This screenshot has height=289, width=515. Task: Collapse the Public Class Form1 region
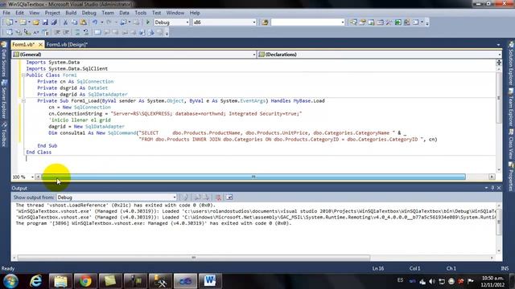pyautogui.click(x=23, y=75)
